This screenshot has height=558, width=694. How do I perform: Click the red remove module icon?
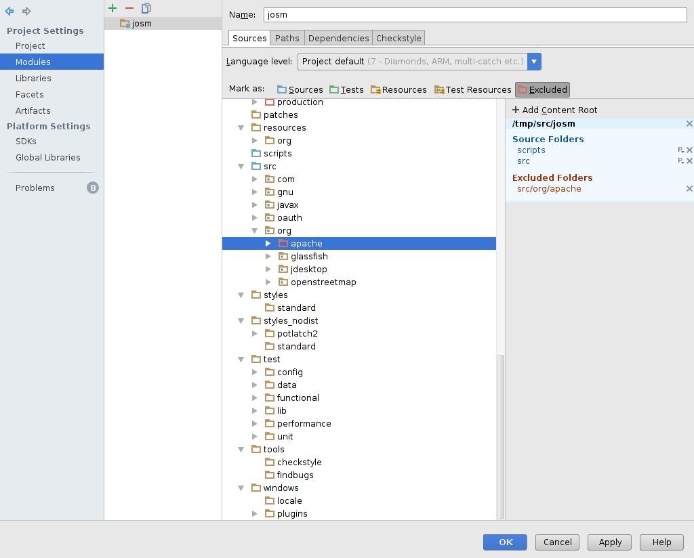coord(129,8)
